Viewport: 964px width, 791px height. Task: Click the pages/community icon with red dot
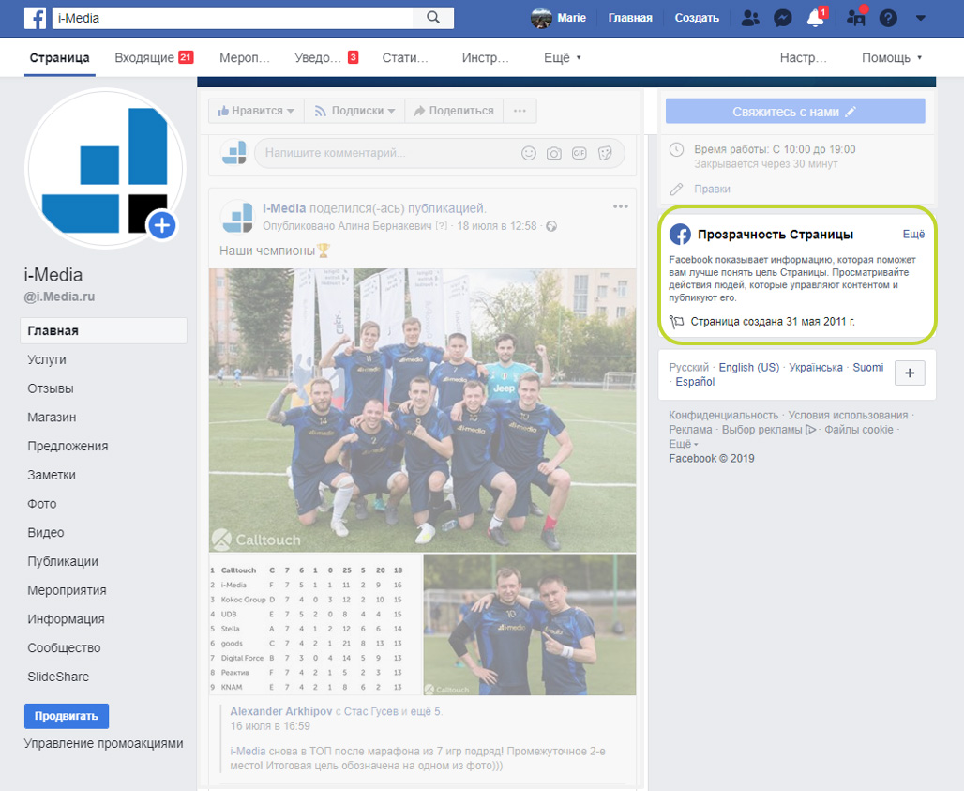tap(856, 17)
